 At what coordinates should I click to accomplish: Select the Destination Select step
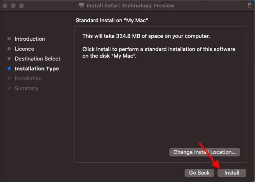(37, 58)
